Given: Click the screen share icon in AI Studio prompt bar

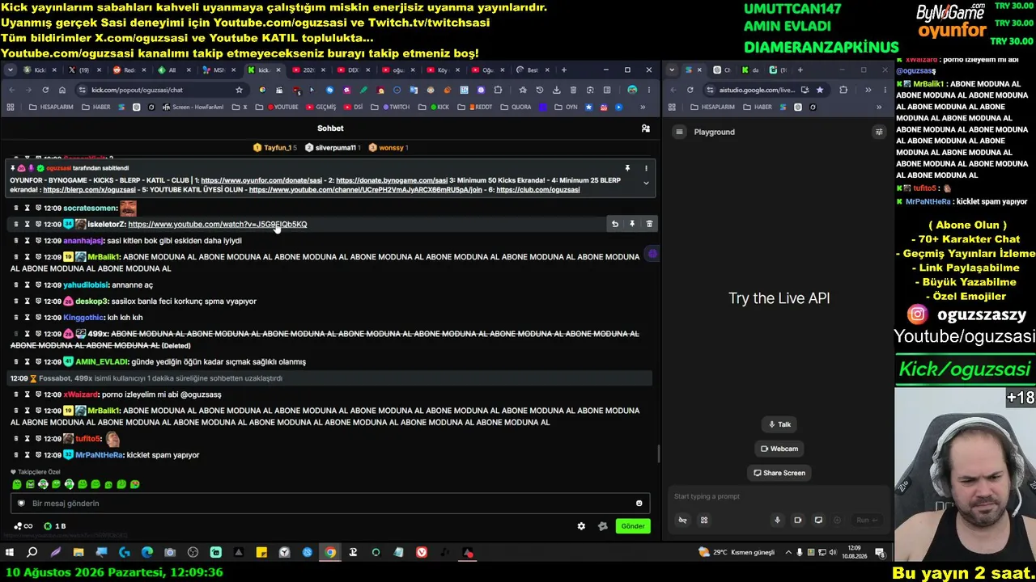Looking at the screenshot, I should 818,521.
